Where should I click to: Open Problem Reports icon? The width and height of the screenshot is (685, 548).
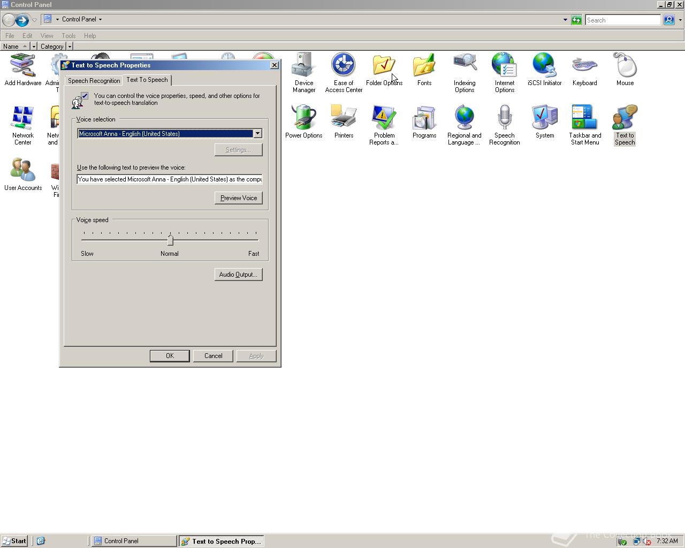pos(384,125)
